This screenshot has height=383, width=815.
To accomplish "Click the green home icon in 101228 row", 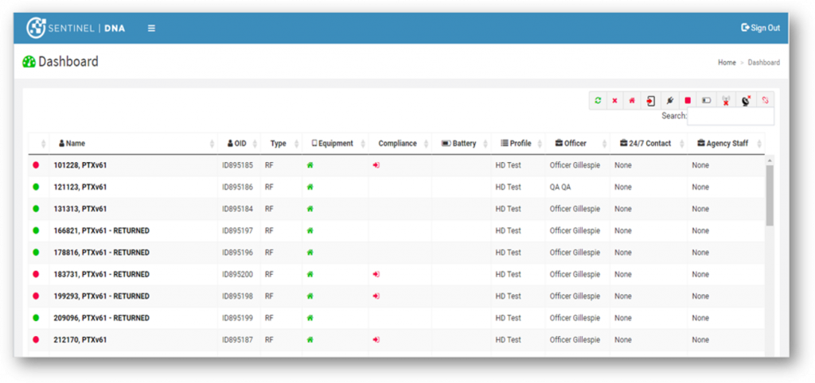I will click(x=310, y=165).
